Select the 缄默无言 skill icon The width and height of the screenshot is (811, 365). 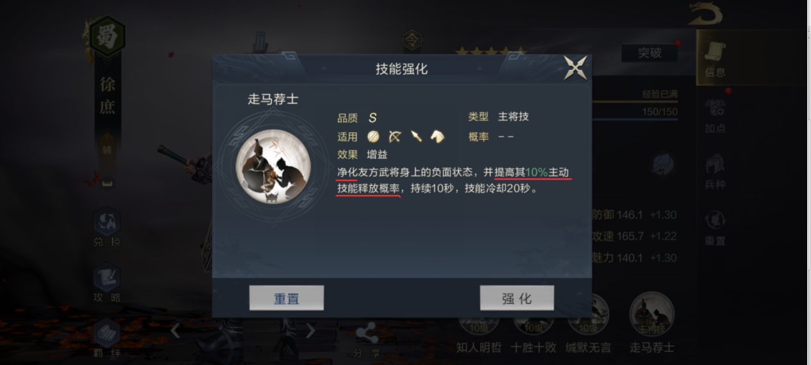[x=588, y=327]
